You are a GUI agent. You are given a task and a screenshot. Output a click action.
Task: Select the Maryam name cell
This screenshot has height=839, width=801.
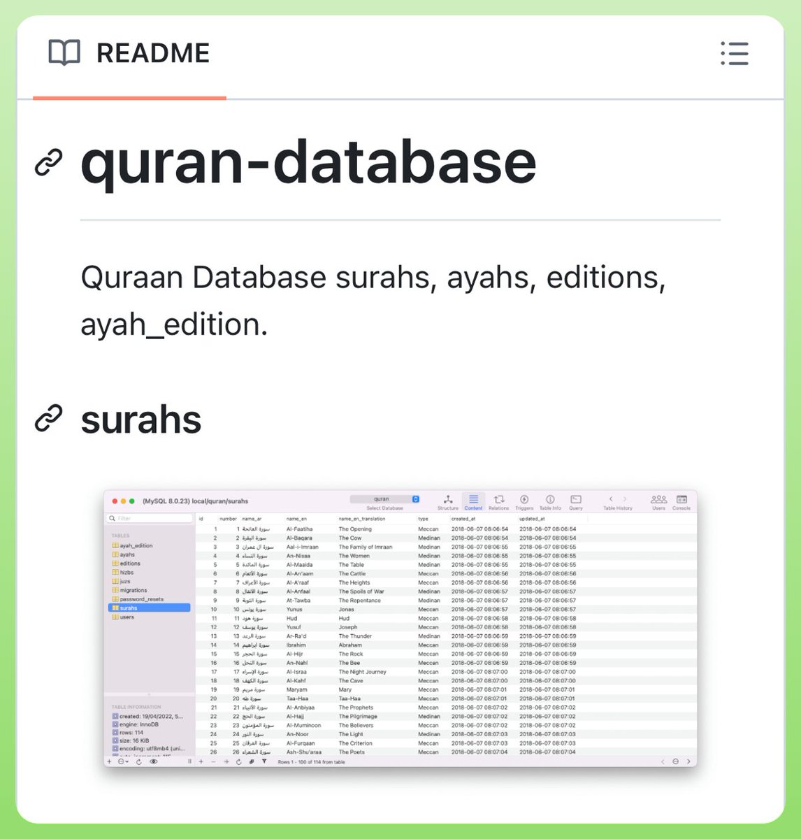296,689
